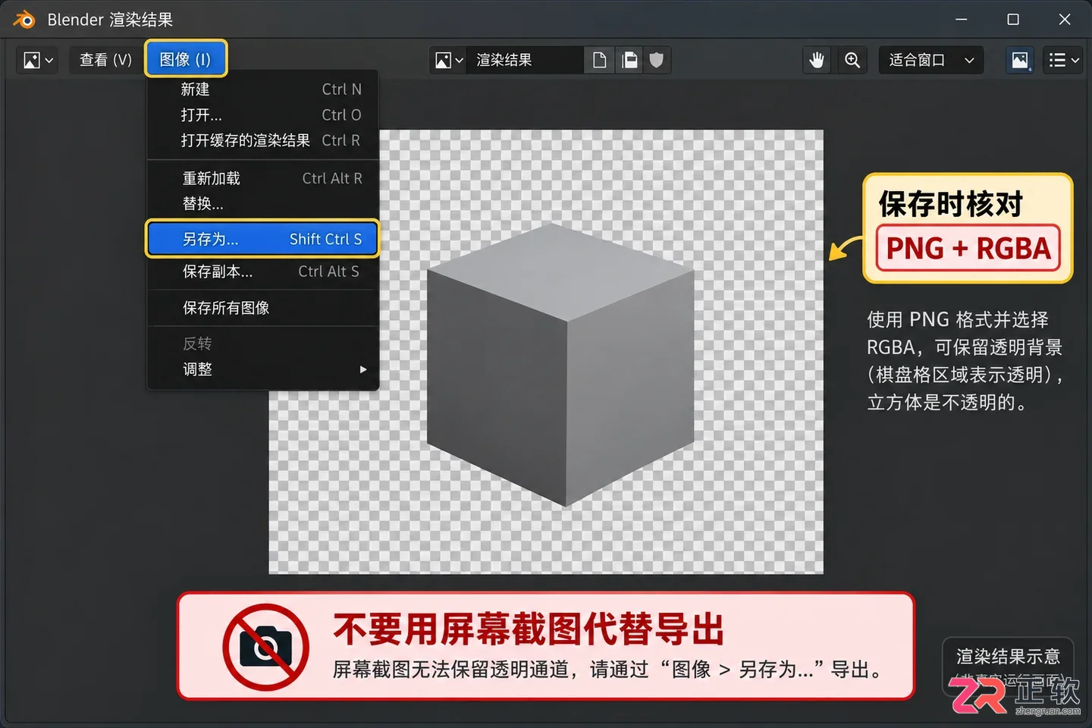The height and width of the screenshot is (728, 1092).
Task: Click the rendered cube image
Action: click(560, 364)
